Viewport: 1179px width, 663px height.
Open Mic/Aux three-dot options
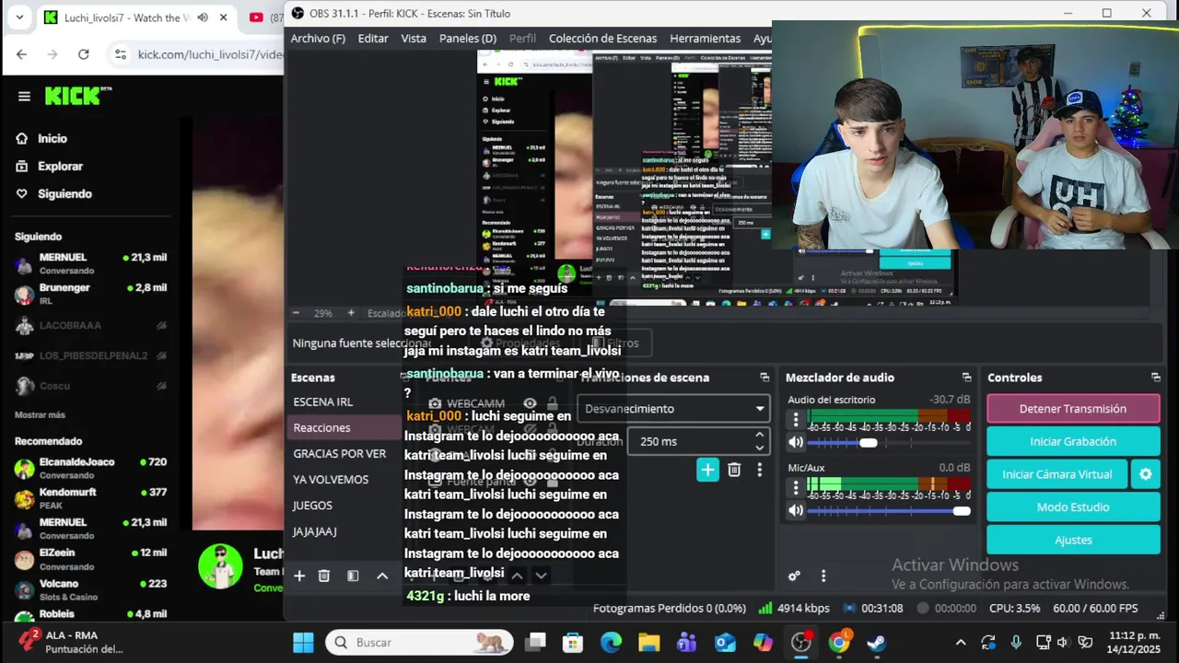[796, 487]
